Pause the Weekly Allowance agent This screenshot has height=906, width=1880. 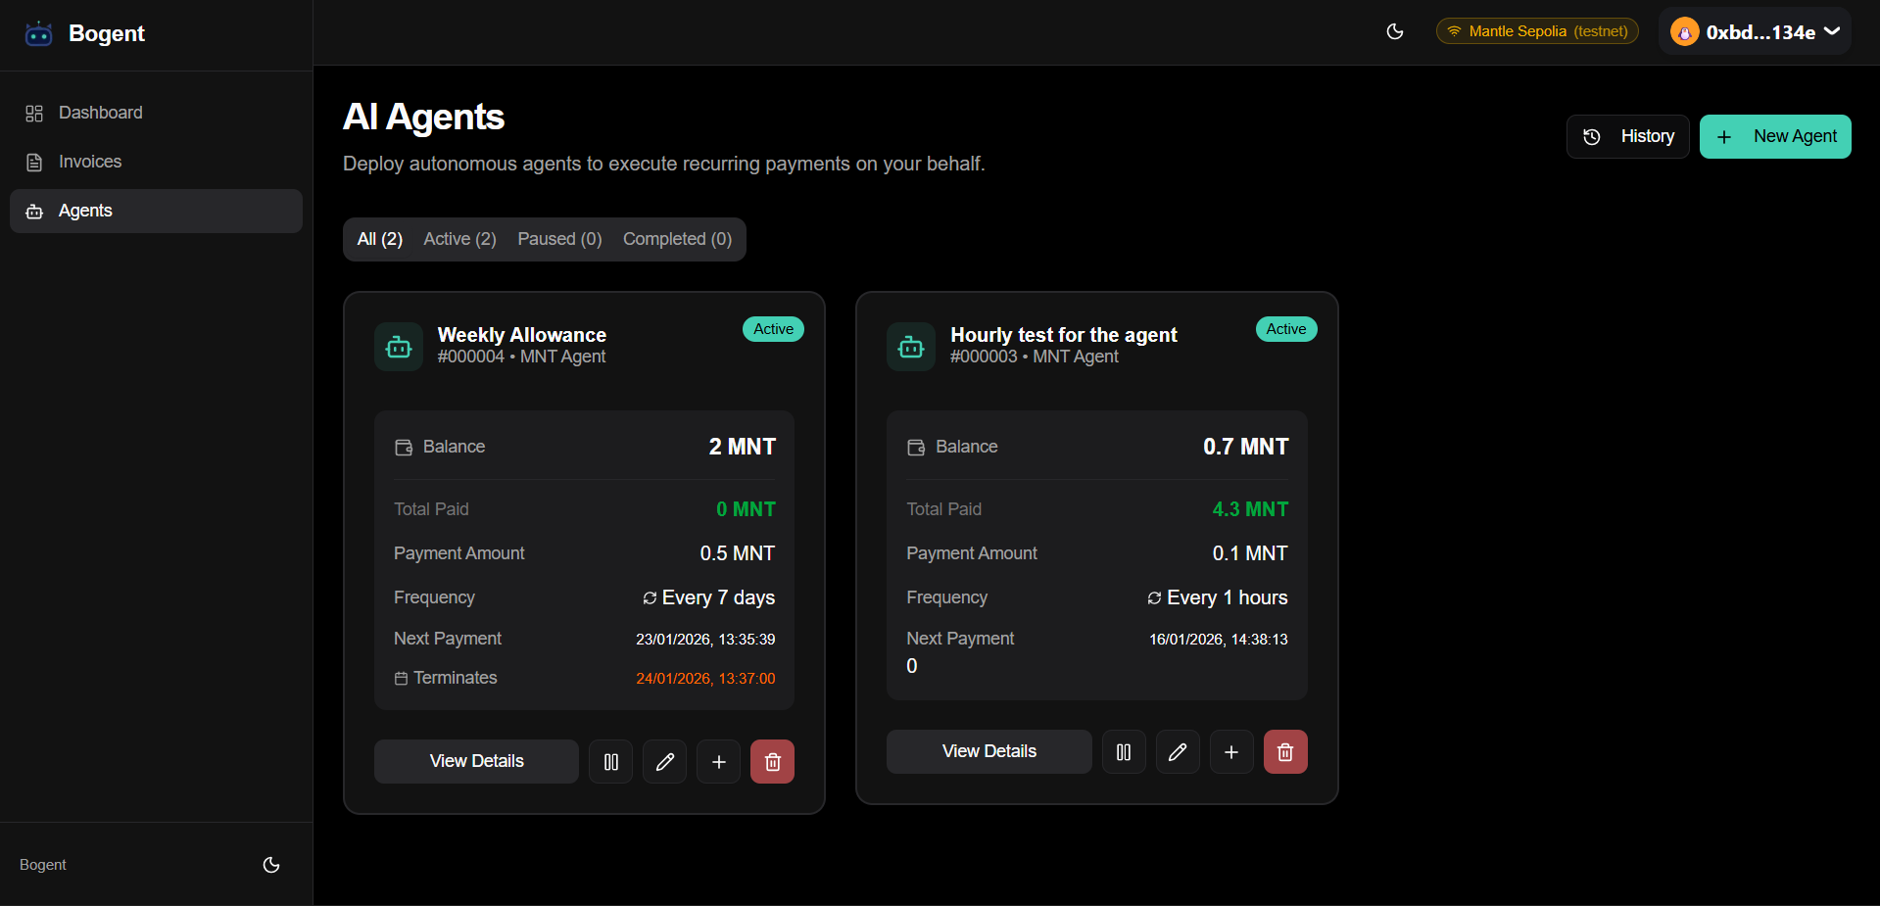click(610, 762)
